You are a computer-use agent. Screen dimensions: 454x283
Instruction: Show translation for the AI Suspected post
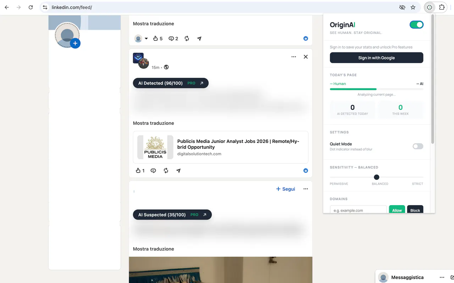coord(154,249)
